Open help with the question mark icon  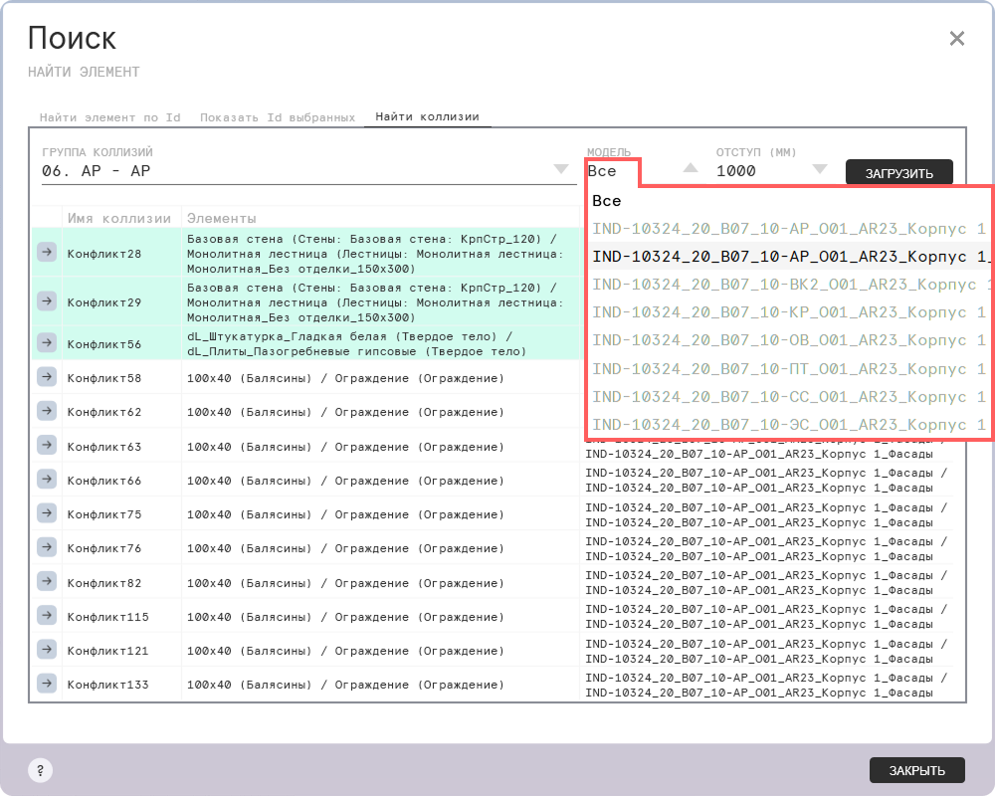(40, 770)
